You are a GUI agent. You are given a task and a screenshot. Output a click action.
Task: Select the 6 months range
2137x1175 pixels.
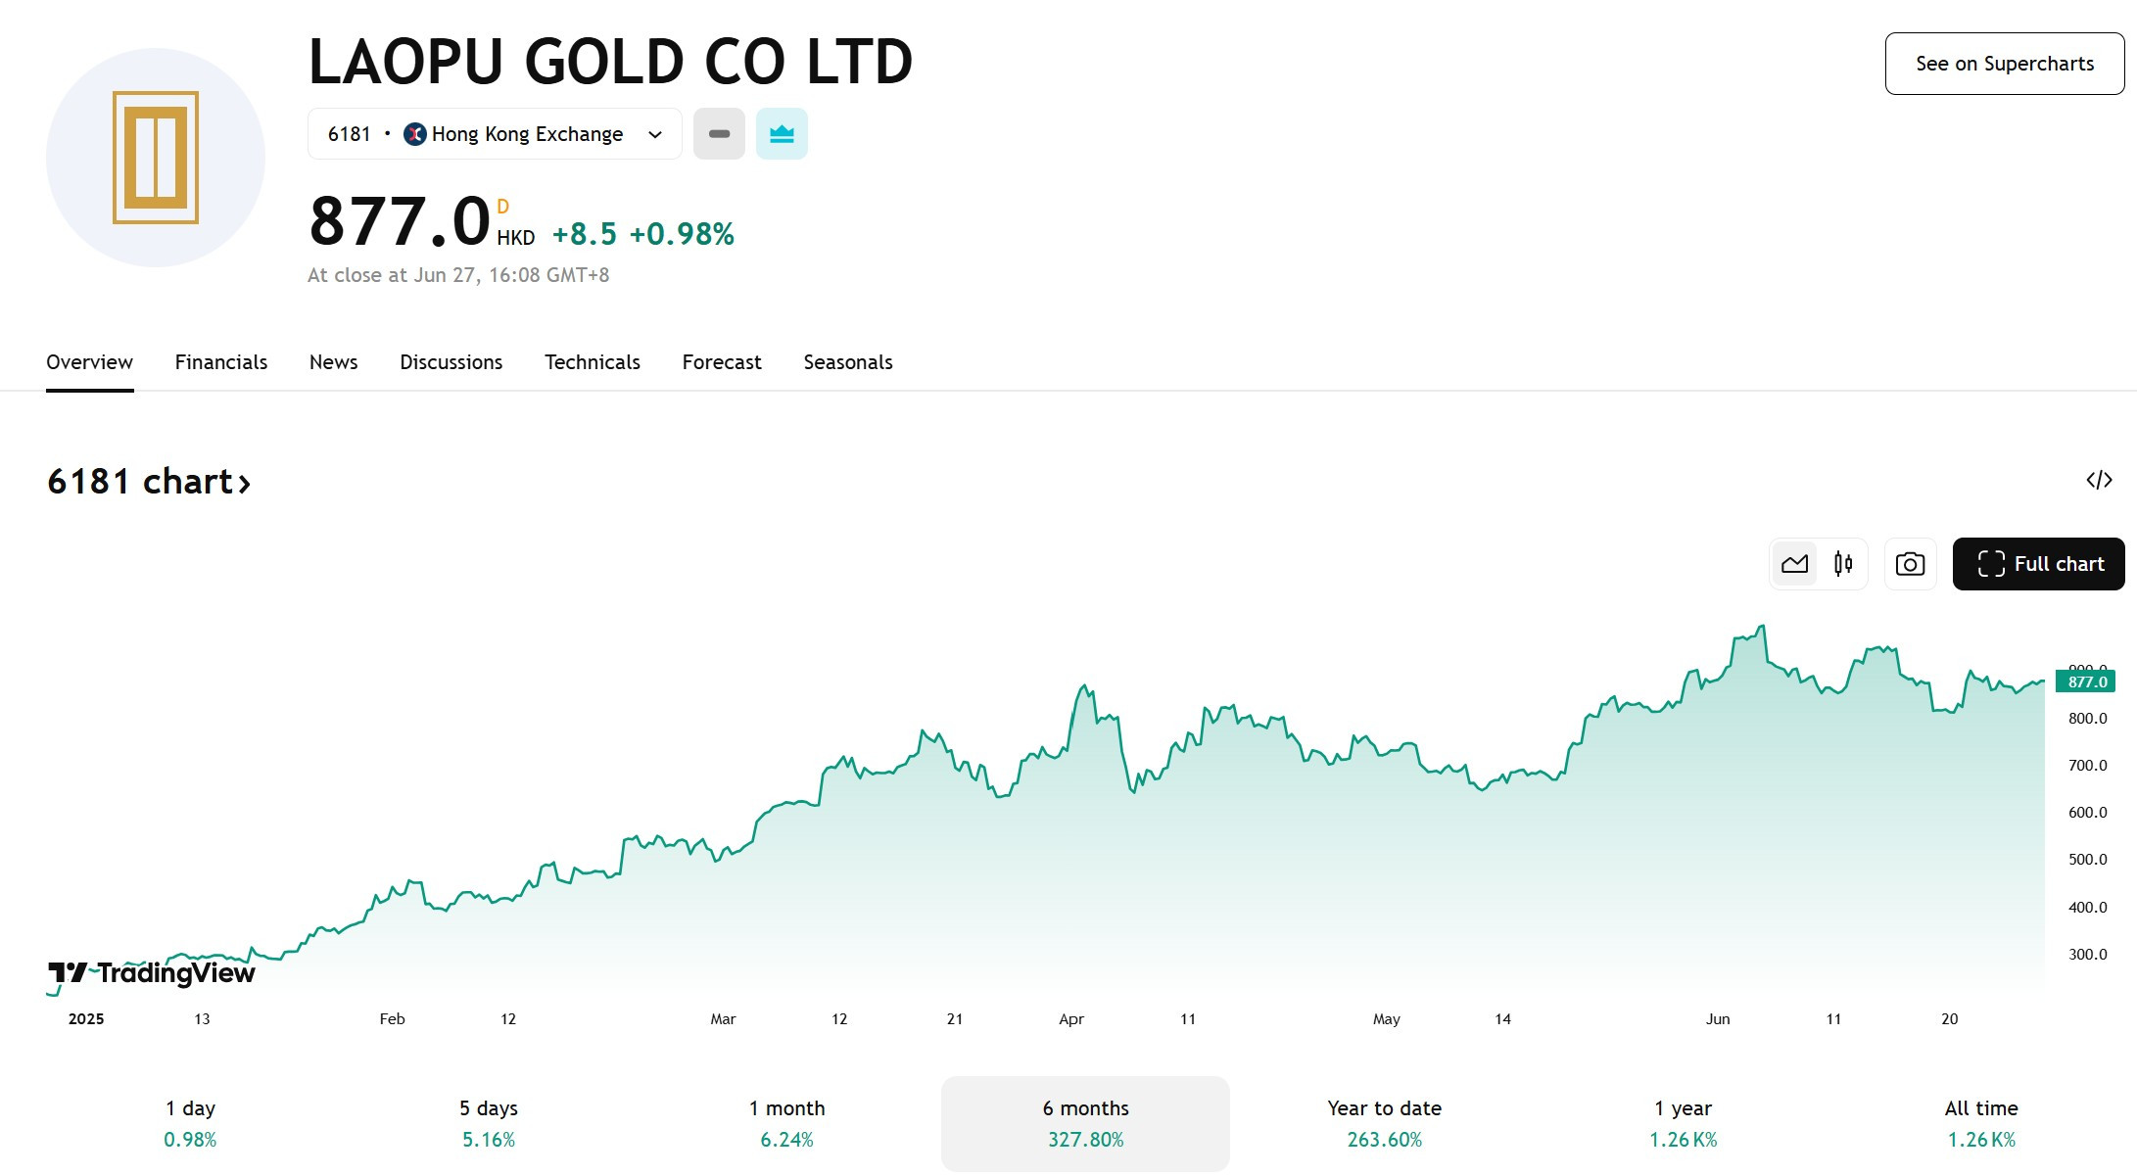click(1085, 1124)
